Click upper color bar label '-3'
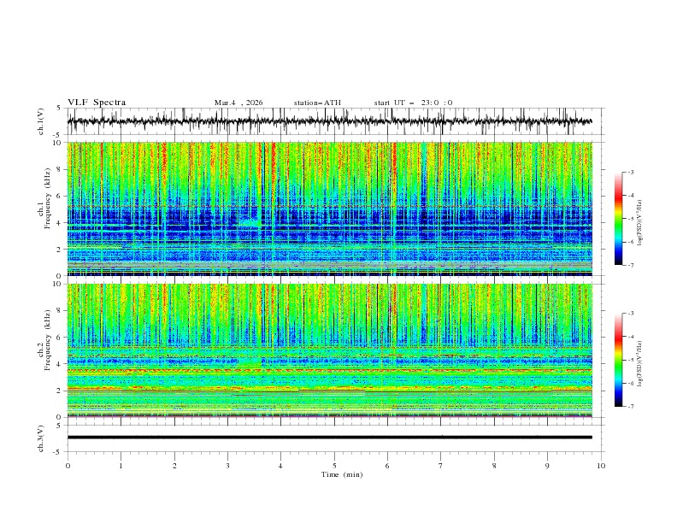Image resolution: width=677 pixels, height=523 pixels. (x=630, y=172)
